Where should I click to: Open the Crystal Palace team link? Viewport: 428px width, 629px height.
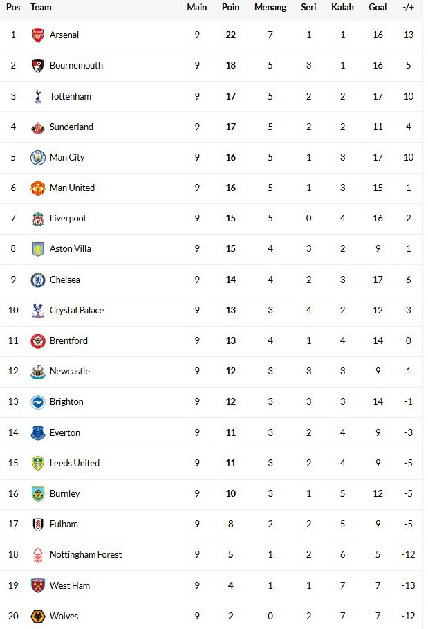click(77, 311)
